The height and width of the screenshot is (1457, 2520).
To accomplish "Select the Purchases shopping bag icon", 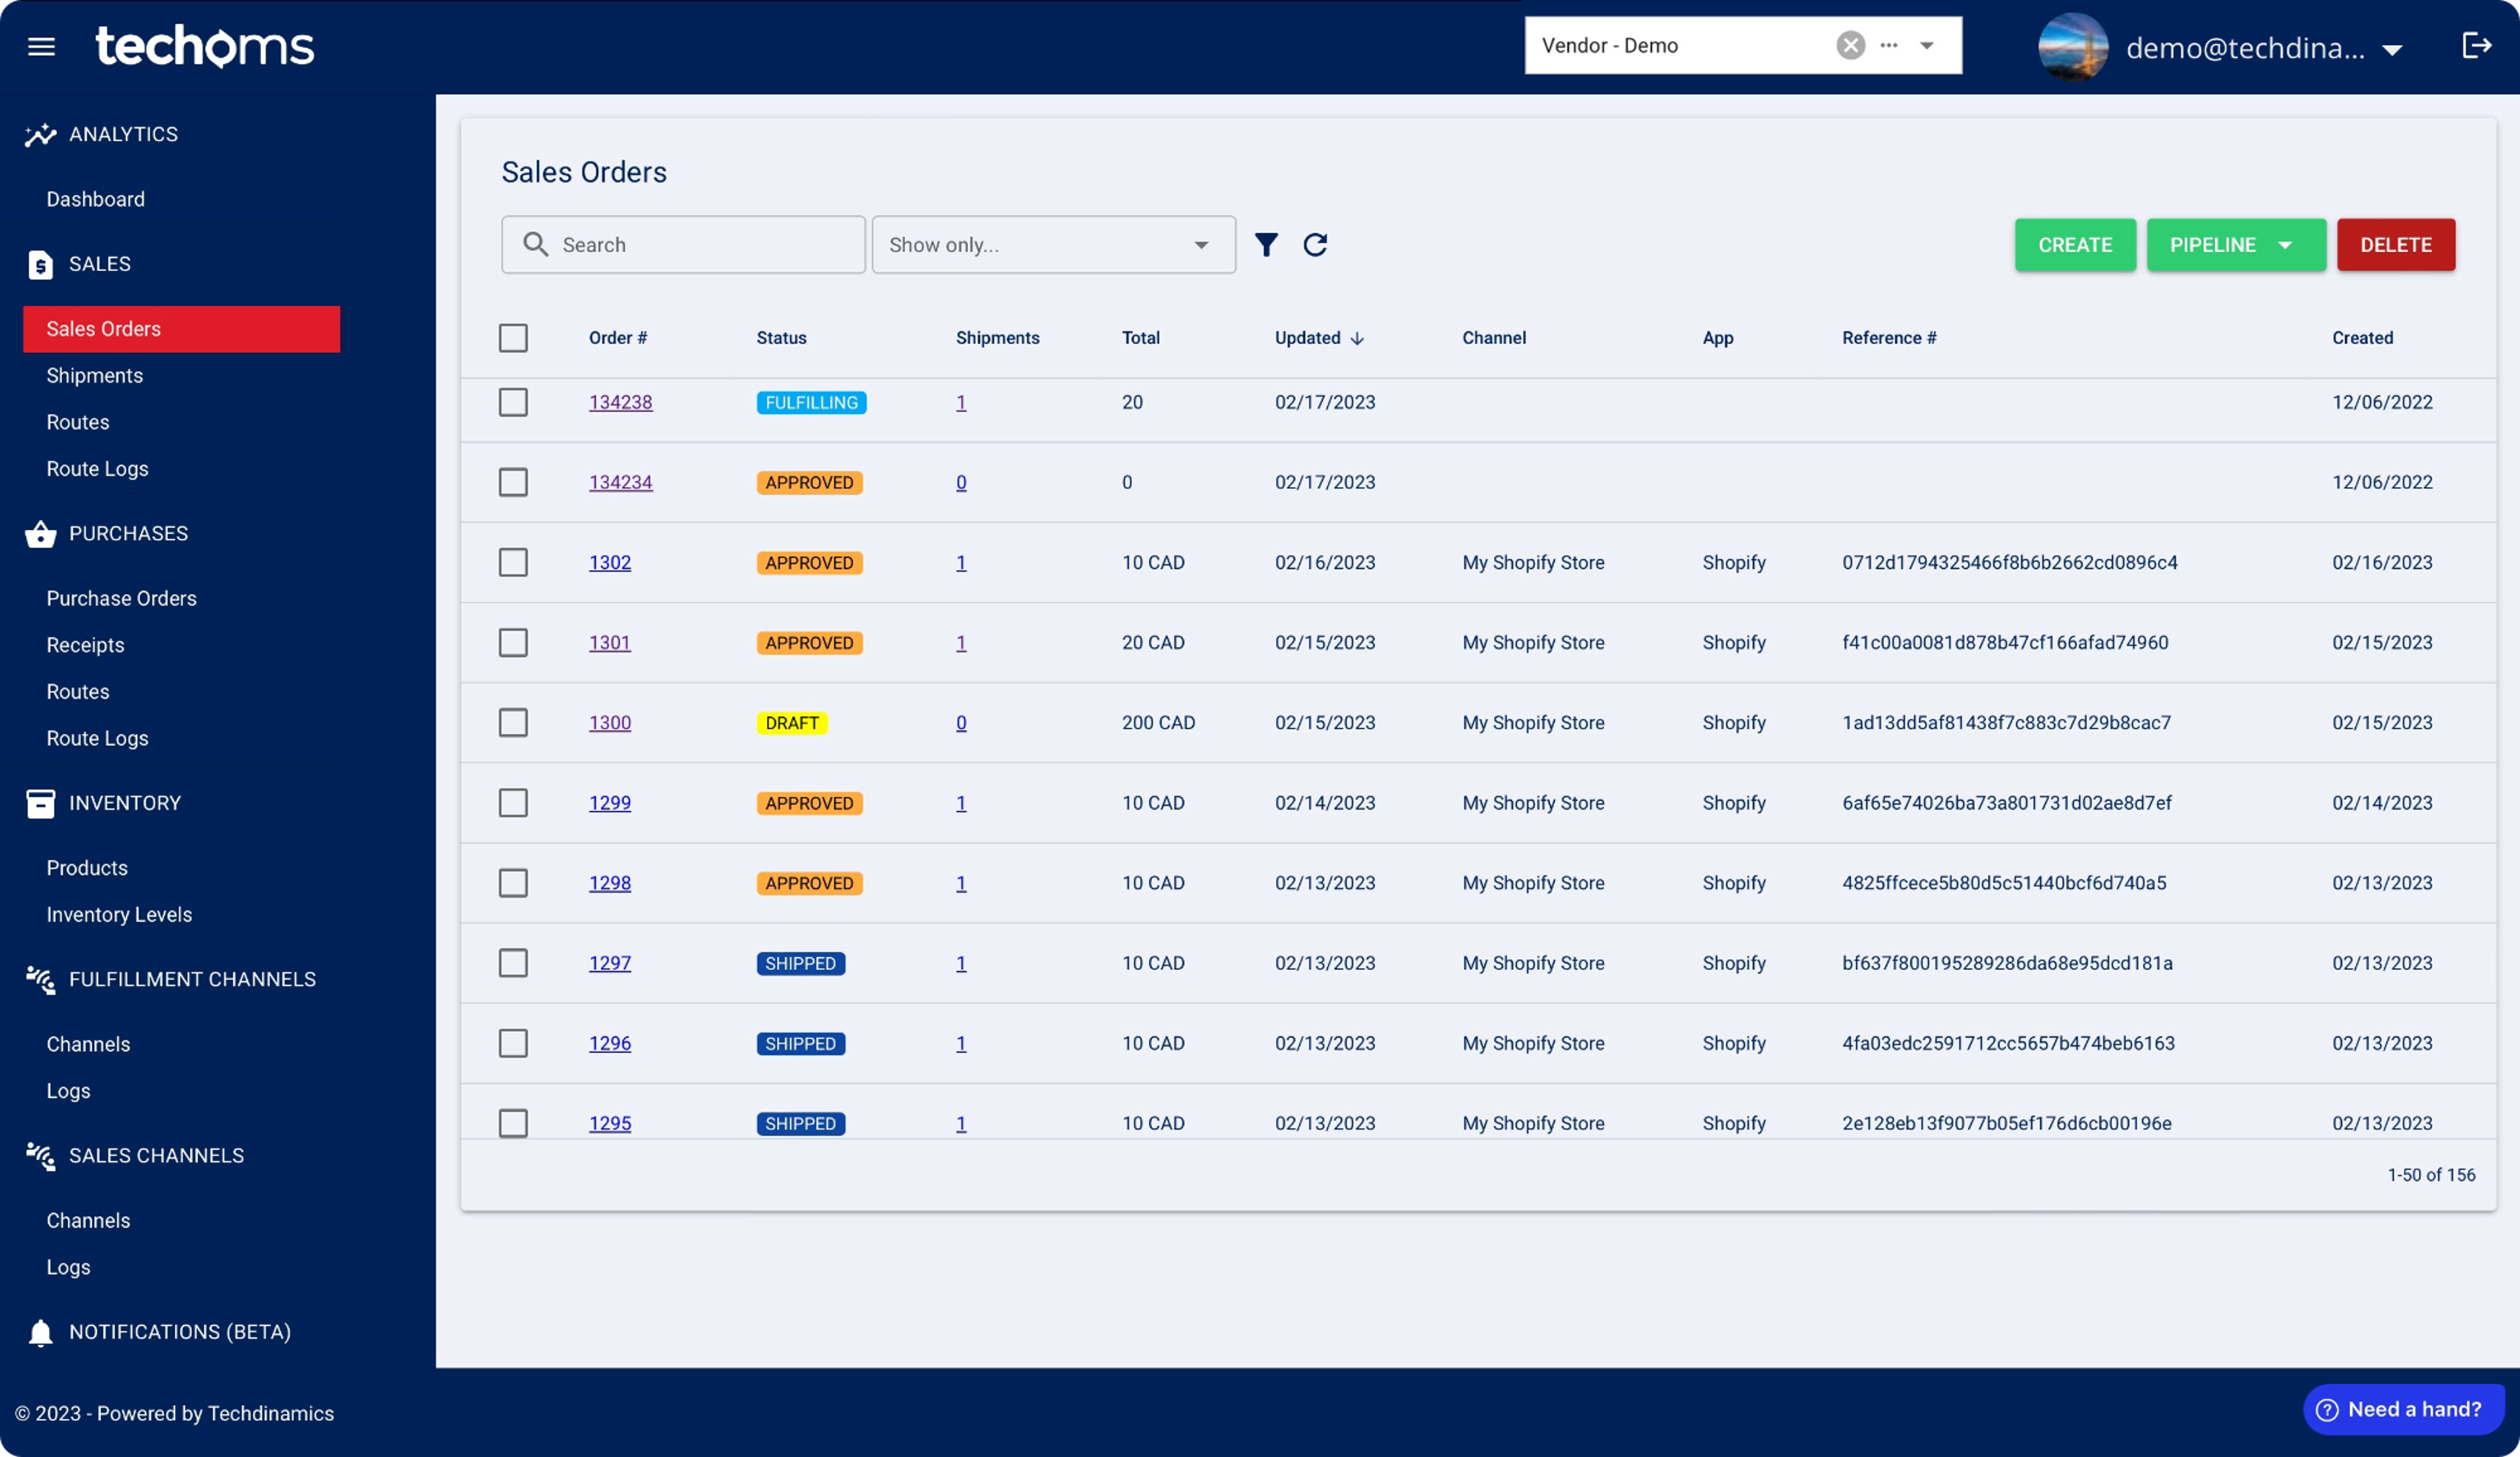I will pos(39,532).
